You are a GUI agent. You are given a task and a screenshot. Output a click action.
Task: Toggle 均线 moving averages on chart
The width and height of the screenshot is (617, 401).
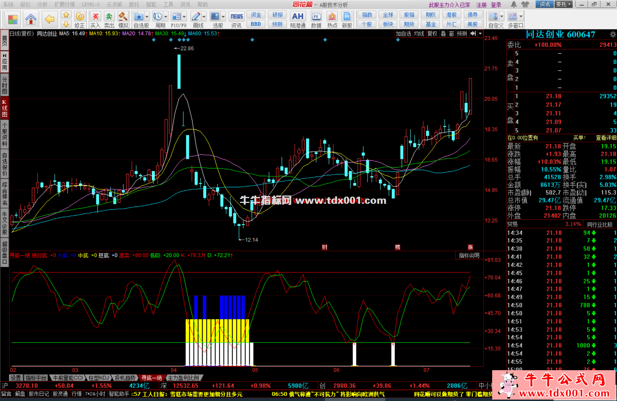(419, 34)
